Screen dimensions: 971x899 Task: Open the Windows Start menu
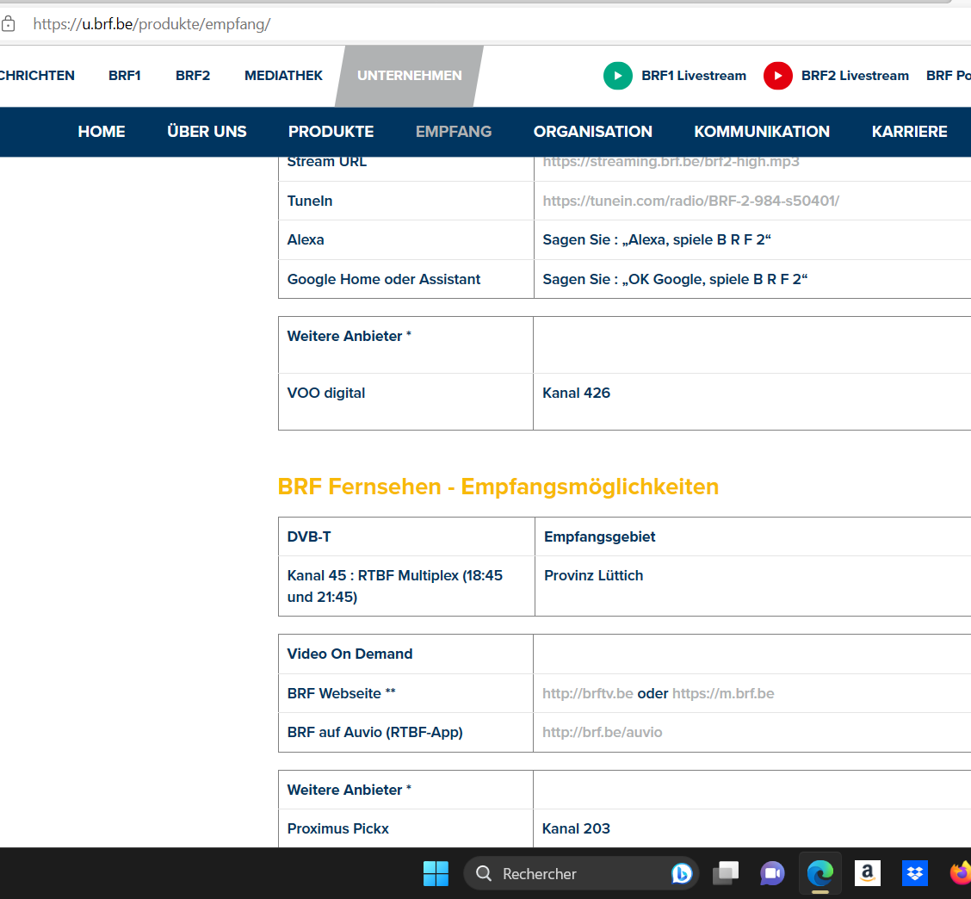point(436,874)
